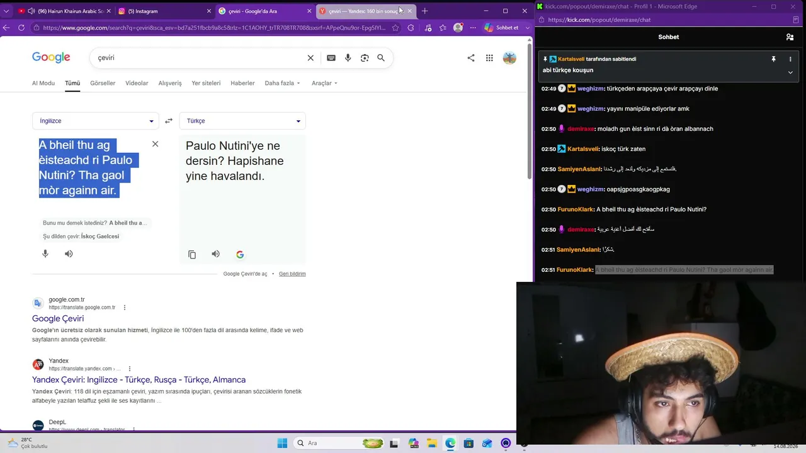Open more options for Yandex result
Image resolution: width=806 pixels, height=453 pixels.
(x=130, y=369)
